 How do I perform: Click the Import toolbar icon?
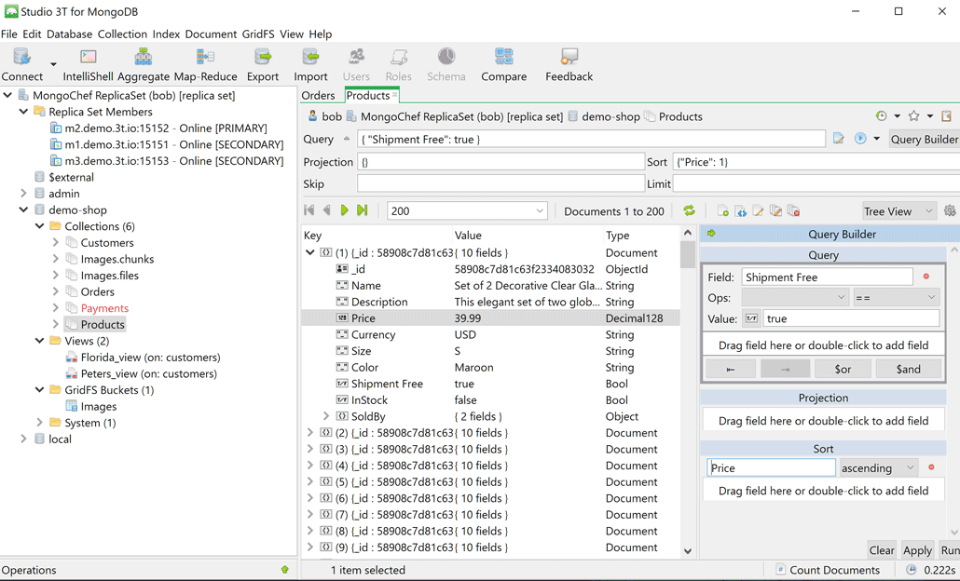[x=310, y=57]
